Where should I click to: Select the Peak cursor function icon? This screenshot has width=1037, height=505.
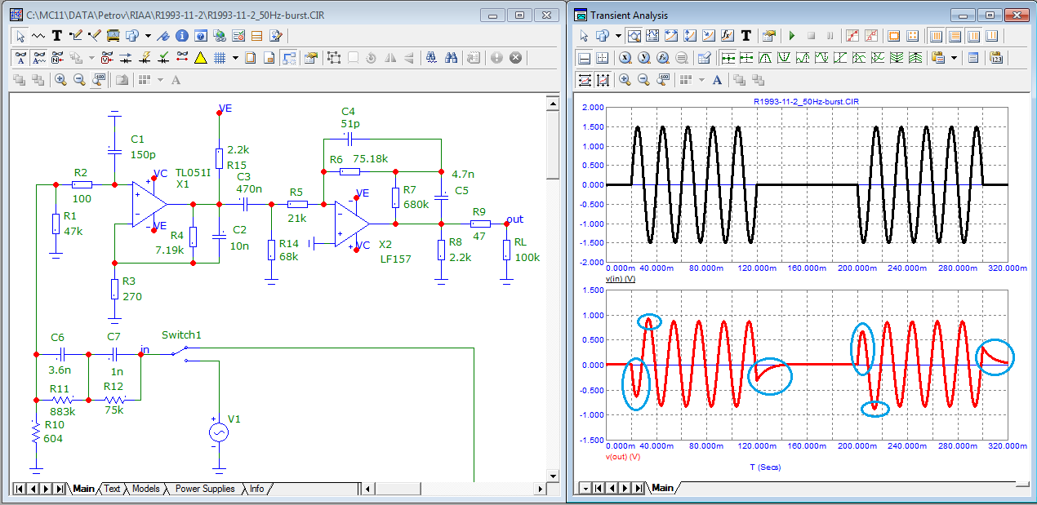765,58
